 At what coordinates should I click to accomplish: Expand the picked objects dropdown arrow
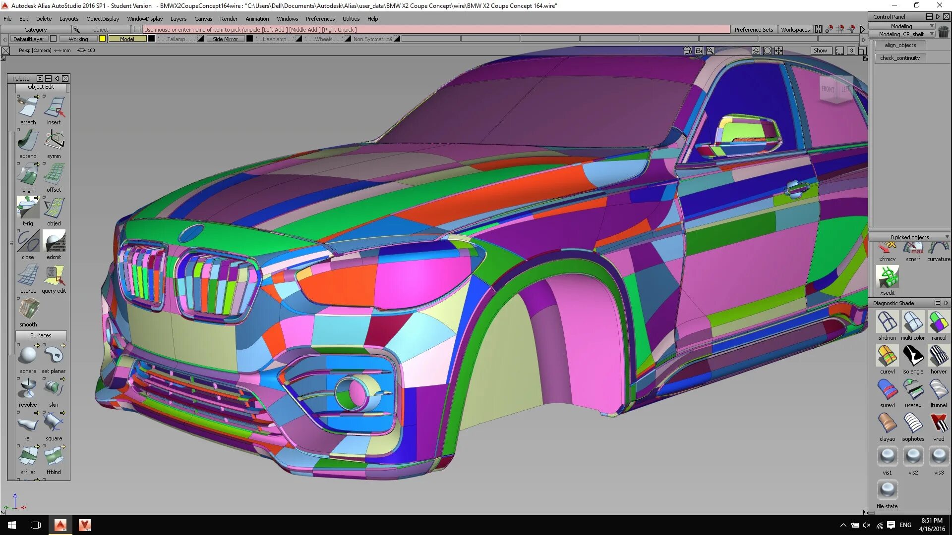(947, 237)
